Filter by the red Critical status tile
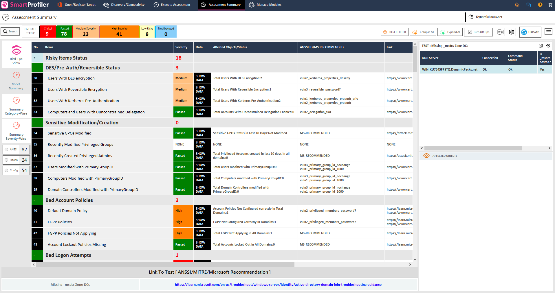This screenshot has width=555, height=293. [x=48, y=32]
